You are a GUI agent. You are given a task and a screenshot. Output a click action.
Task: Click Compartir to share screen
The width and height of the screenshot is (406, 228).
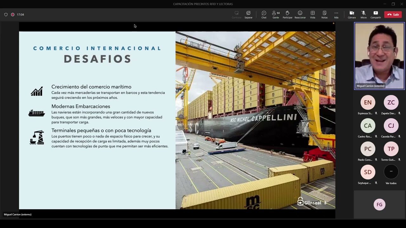(x=376, y=15)
